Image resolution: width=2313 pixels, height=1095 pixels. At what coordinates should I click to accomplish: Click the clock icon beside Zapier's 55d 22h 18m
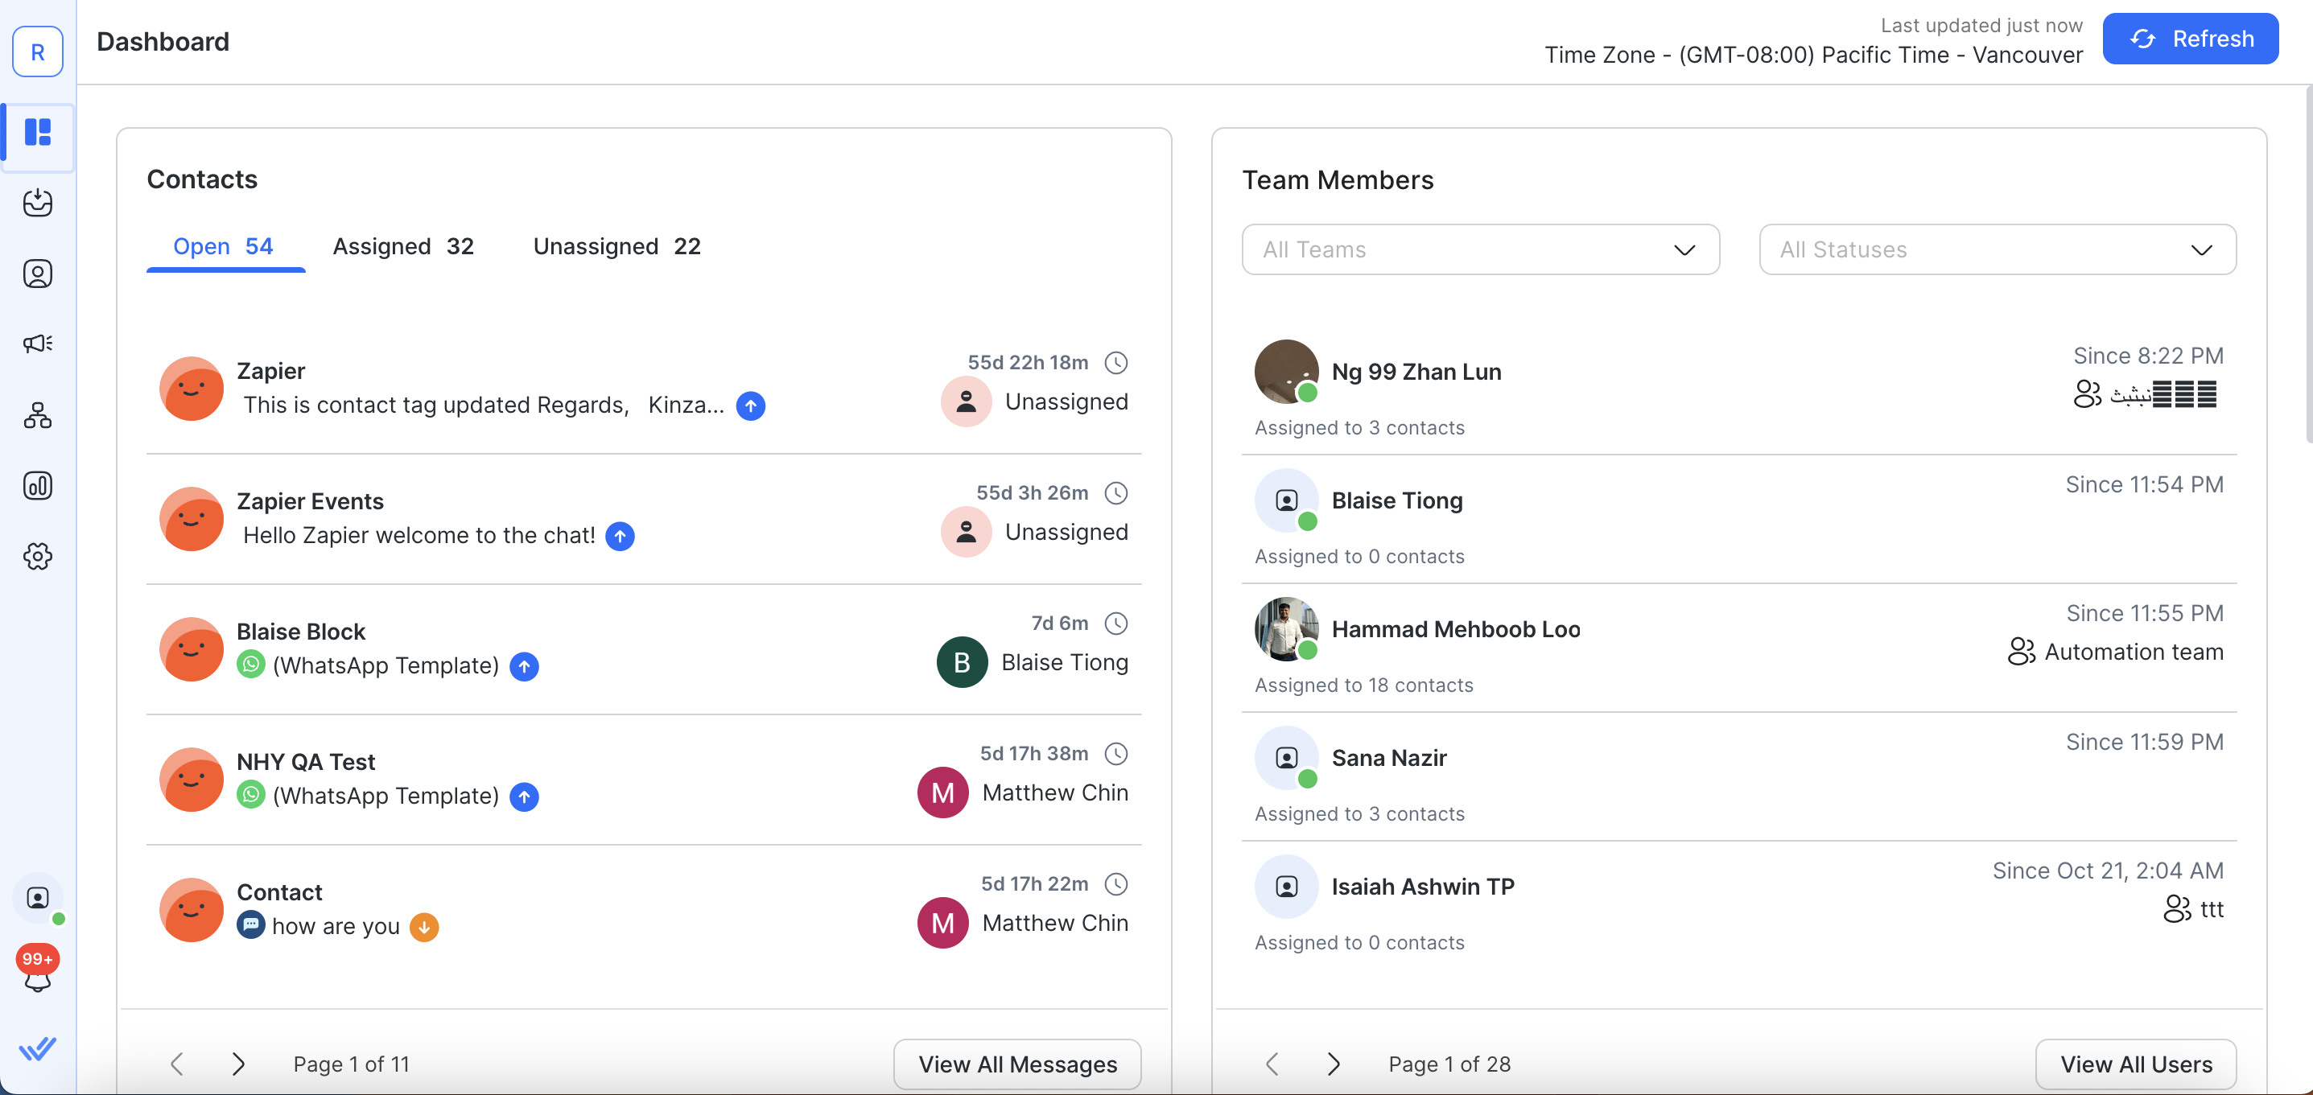tap(1116, 363)
